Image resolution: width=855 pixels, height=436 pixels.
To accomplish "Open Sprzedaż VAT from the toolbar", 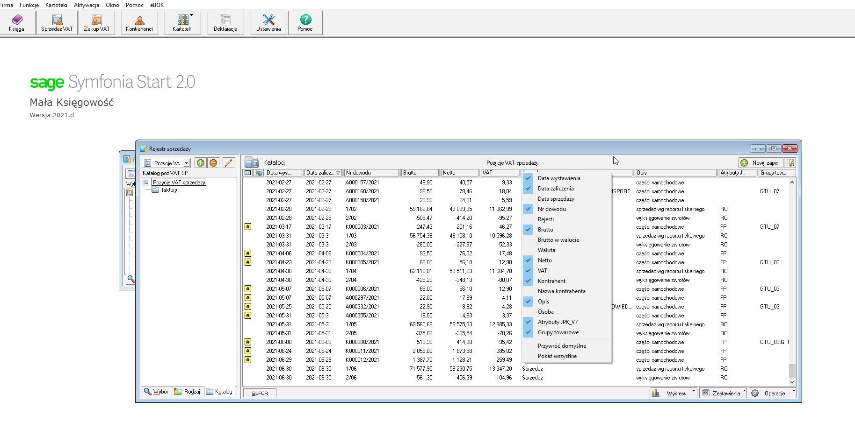I will click(57, 23).
